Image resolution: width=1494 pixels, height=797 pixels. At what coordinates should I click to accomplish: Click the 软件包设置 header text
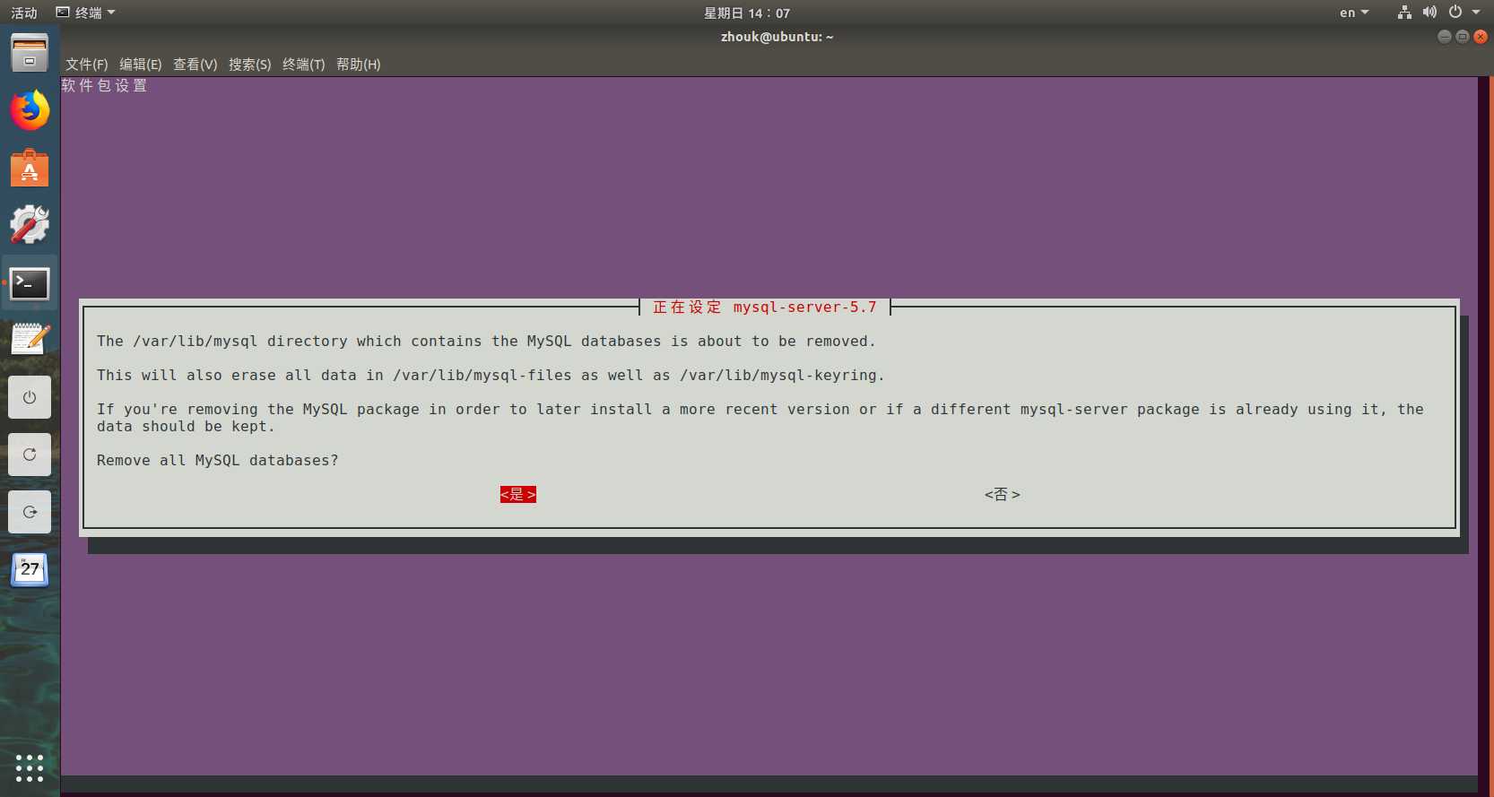104,86
